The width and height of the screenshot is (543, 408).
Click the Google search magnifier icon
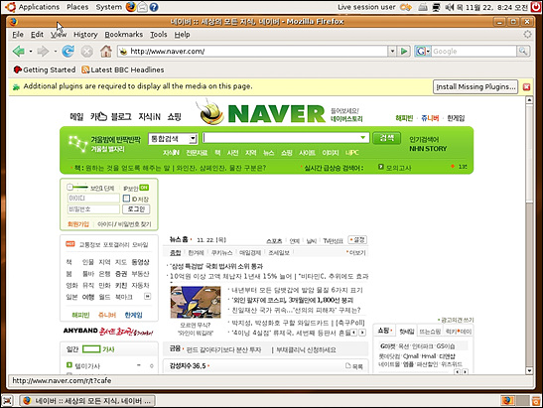pos(523,52)
